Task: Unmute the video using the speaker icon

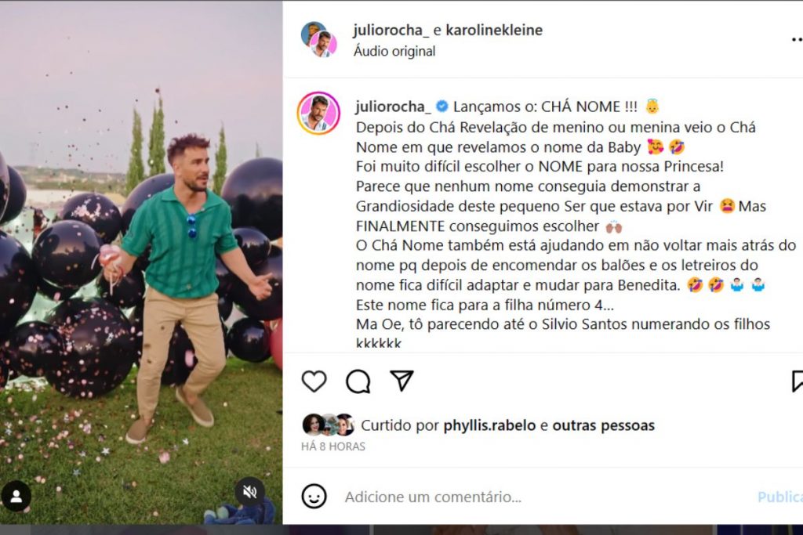Action: tap(250, 492)
